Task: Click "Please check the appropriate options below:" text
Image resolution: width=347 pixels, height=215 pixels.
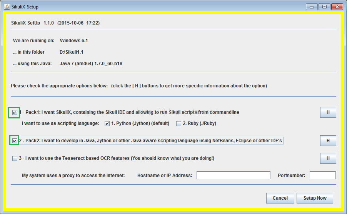Action: [x=59, y=86]
